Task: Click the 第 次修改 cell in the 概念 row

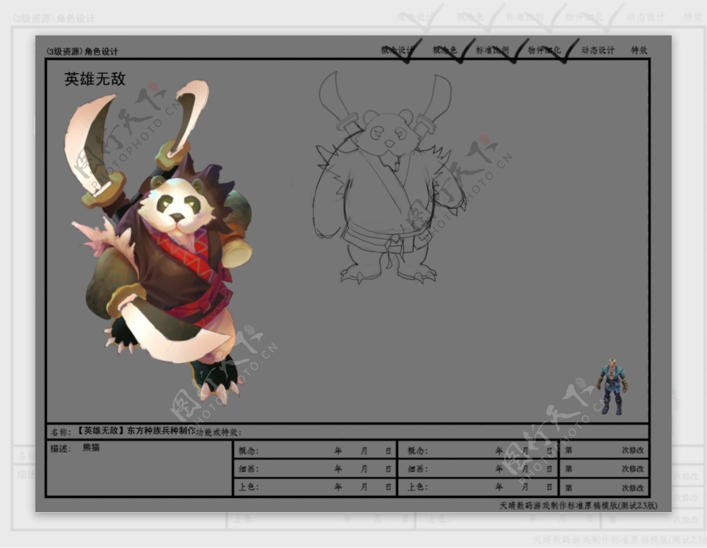Action: [x=604, y=450]
